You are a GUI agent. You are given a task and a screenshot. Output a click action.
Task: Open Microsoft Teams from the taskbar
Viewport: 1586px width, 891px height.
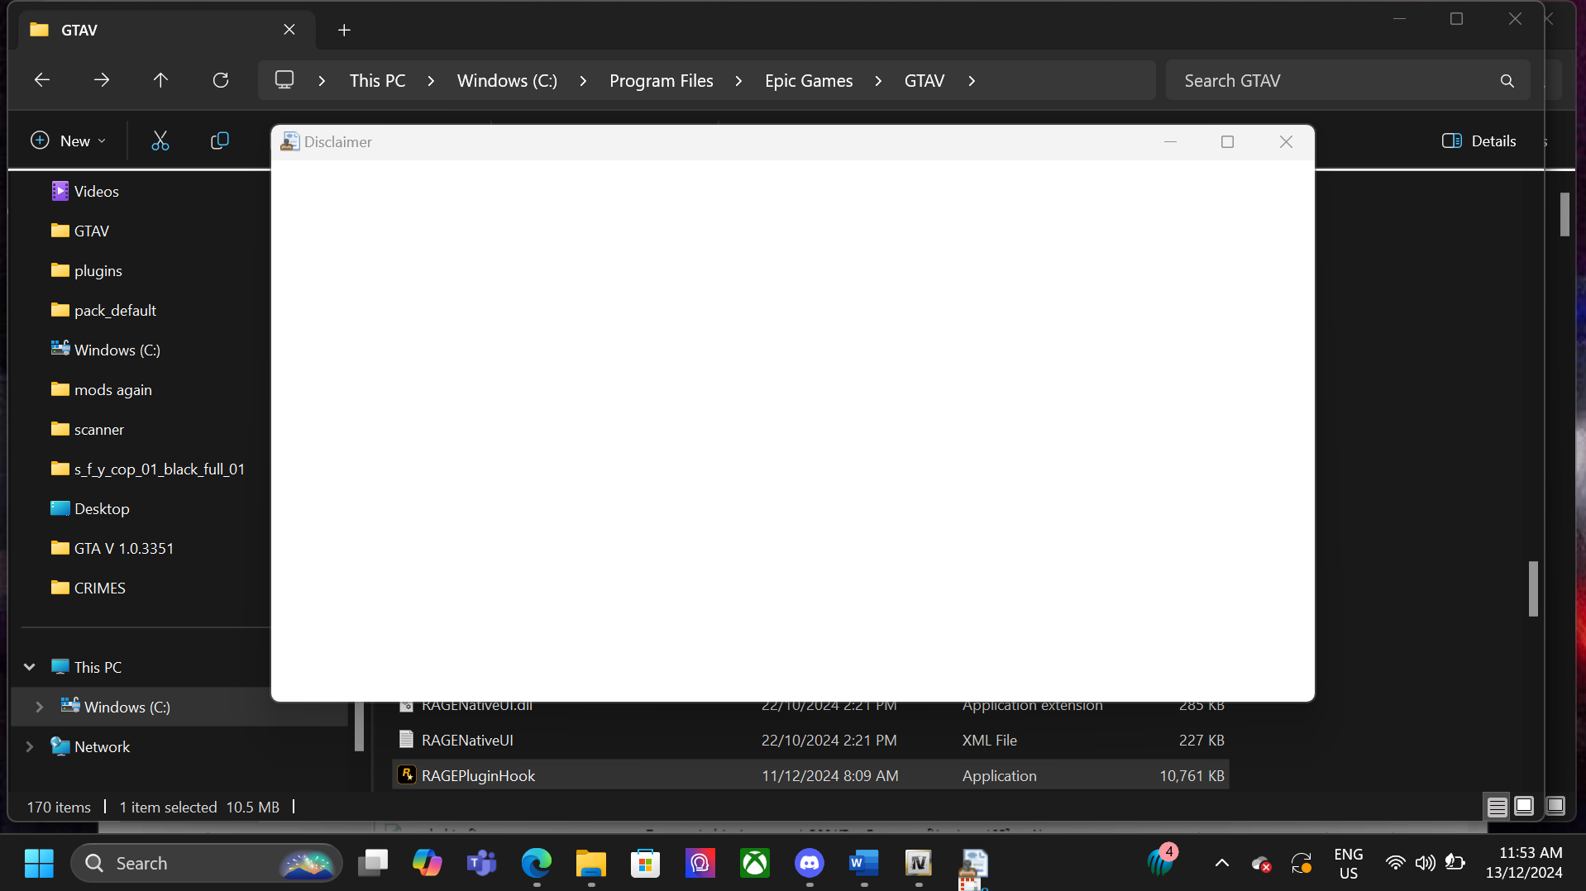(x=482, y=863)
